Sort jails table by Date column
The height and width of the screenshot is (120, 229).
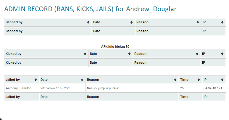62,80
